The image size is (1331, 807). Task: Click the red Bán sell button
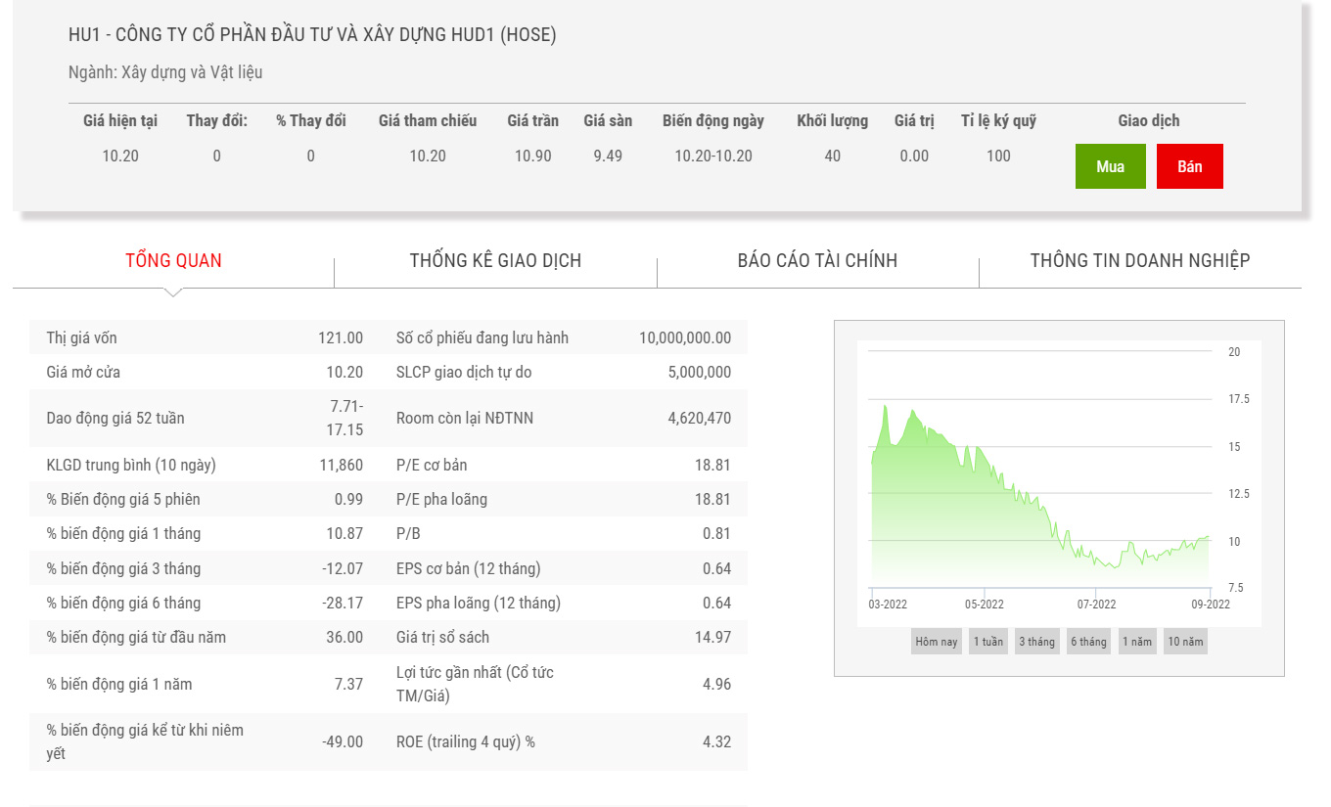click(x=1189, y=166)
